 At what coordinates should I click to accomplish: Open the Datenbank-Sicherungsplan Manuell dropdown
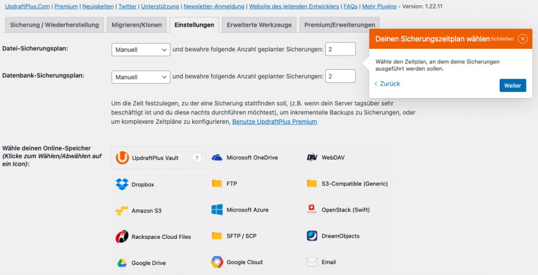pos(141,77)
